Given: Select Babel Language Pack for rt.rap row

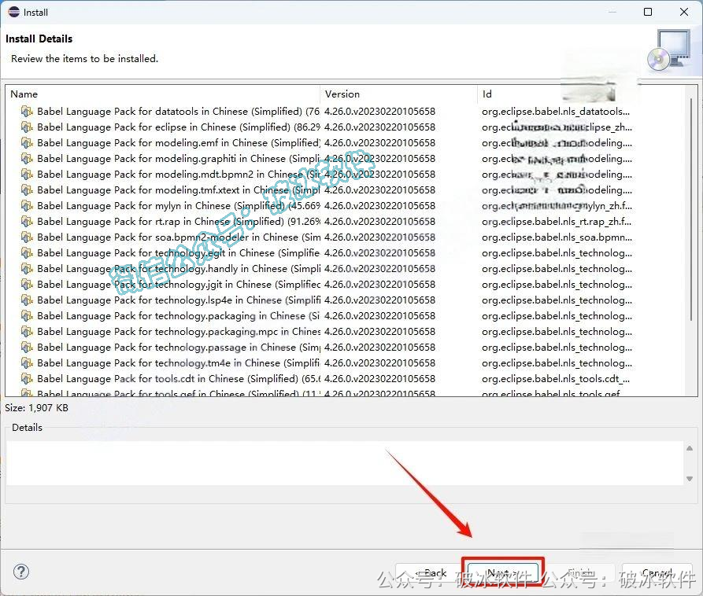Looking at the screenshot, I should point(346,221).
